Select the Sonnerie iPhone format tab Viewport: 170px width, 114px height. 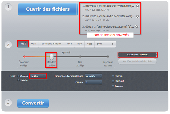[51, 44]
